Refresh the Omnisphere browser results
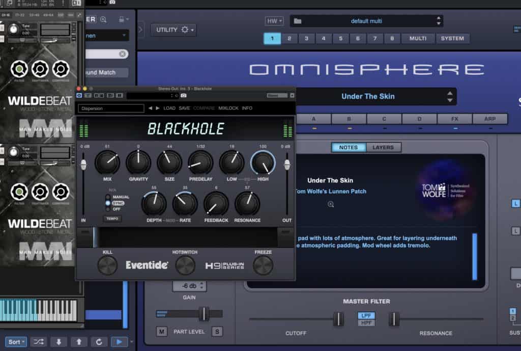Viewport: 521px width, 351px height. [99, 342]
